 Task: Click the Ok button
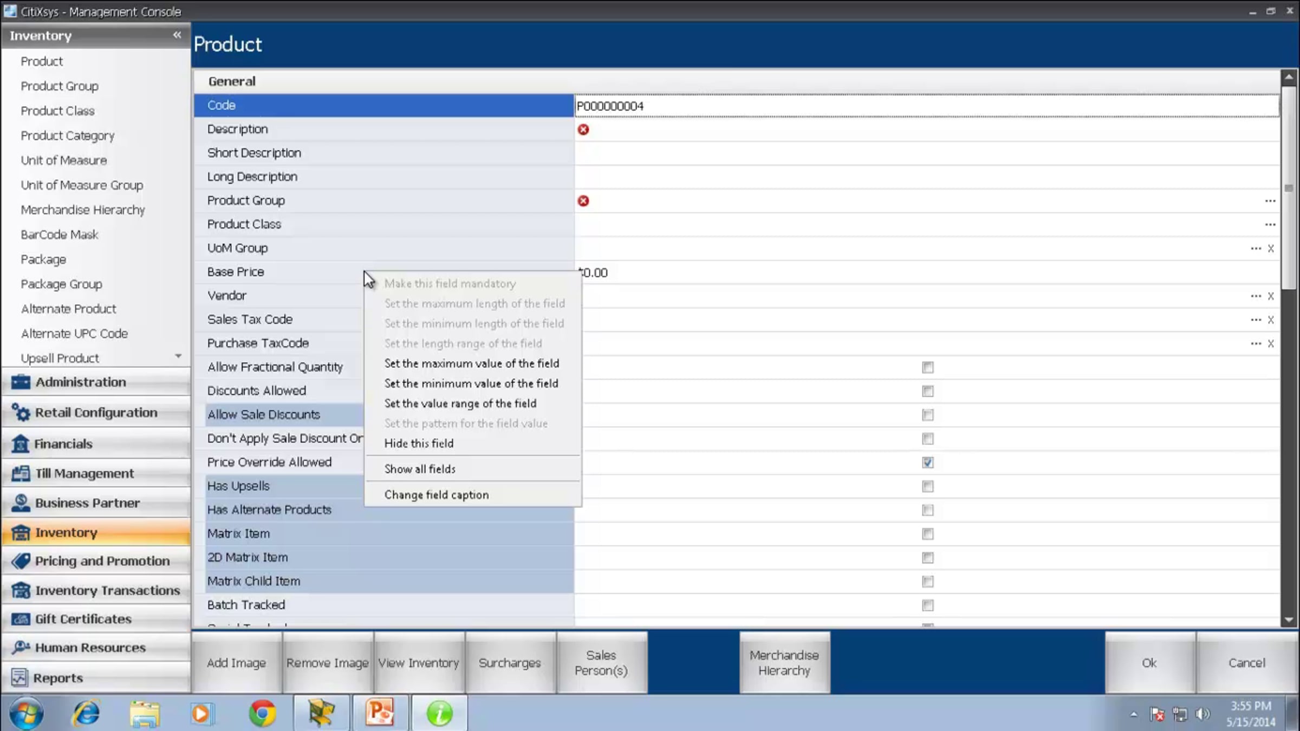1149,663
